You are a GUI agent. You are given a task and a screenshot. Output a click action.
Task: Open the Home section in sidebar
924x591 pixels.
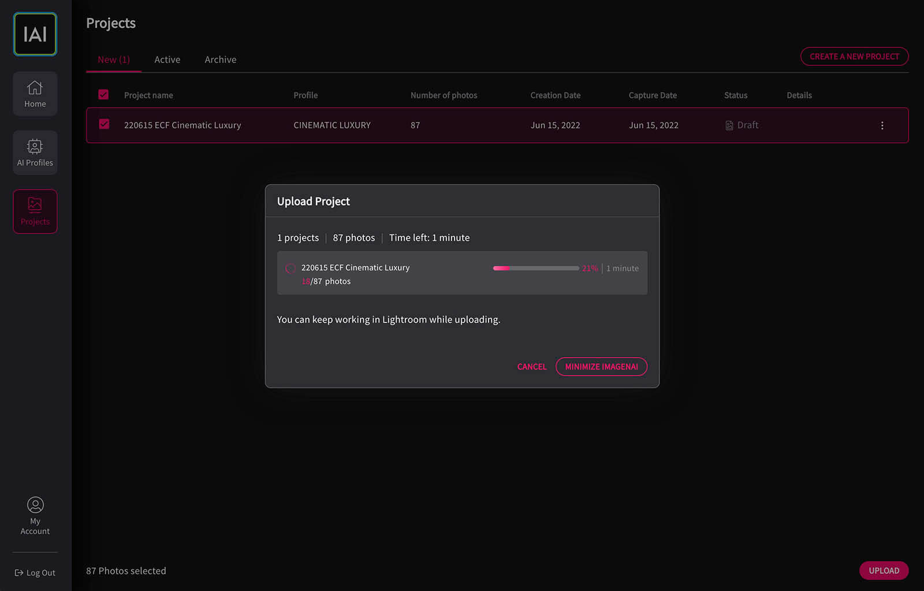click(35, 94)
